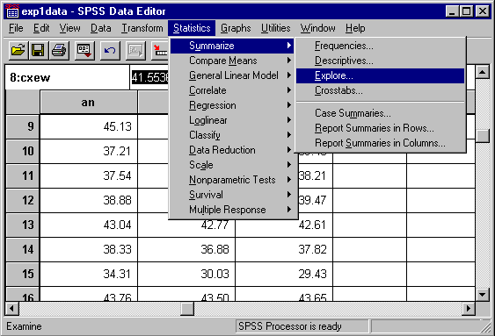Screen dimensions: 495x336
Task: Choose Descriptives... from the submenu
Action: (380, 61)
